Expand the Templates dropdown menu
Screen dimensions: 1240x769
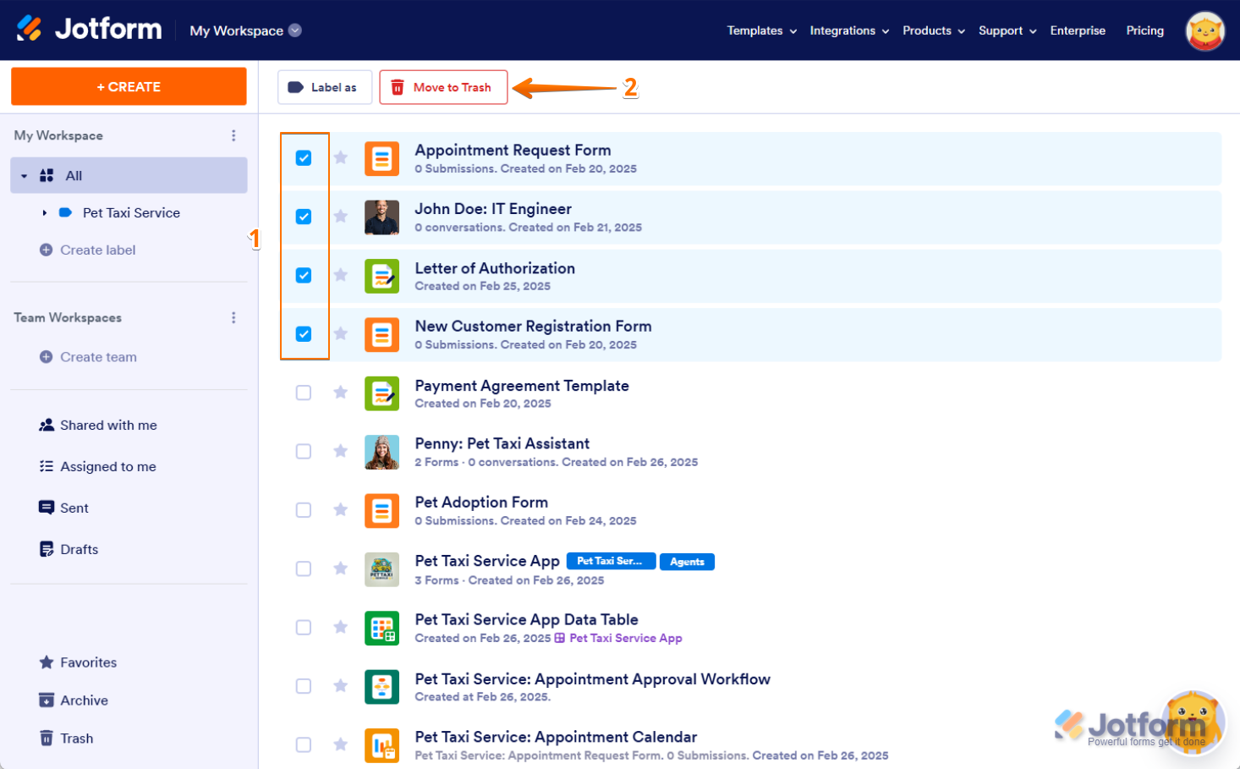(x=761, y=30)
